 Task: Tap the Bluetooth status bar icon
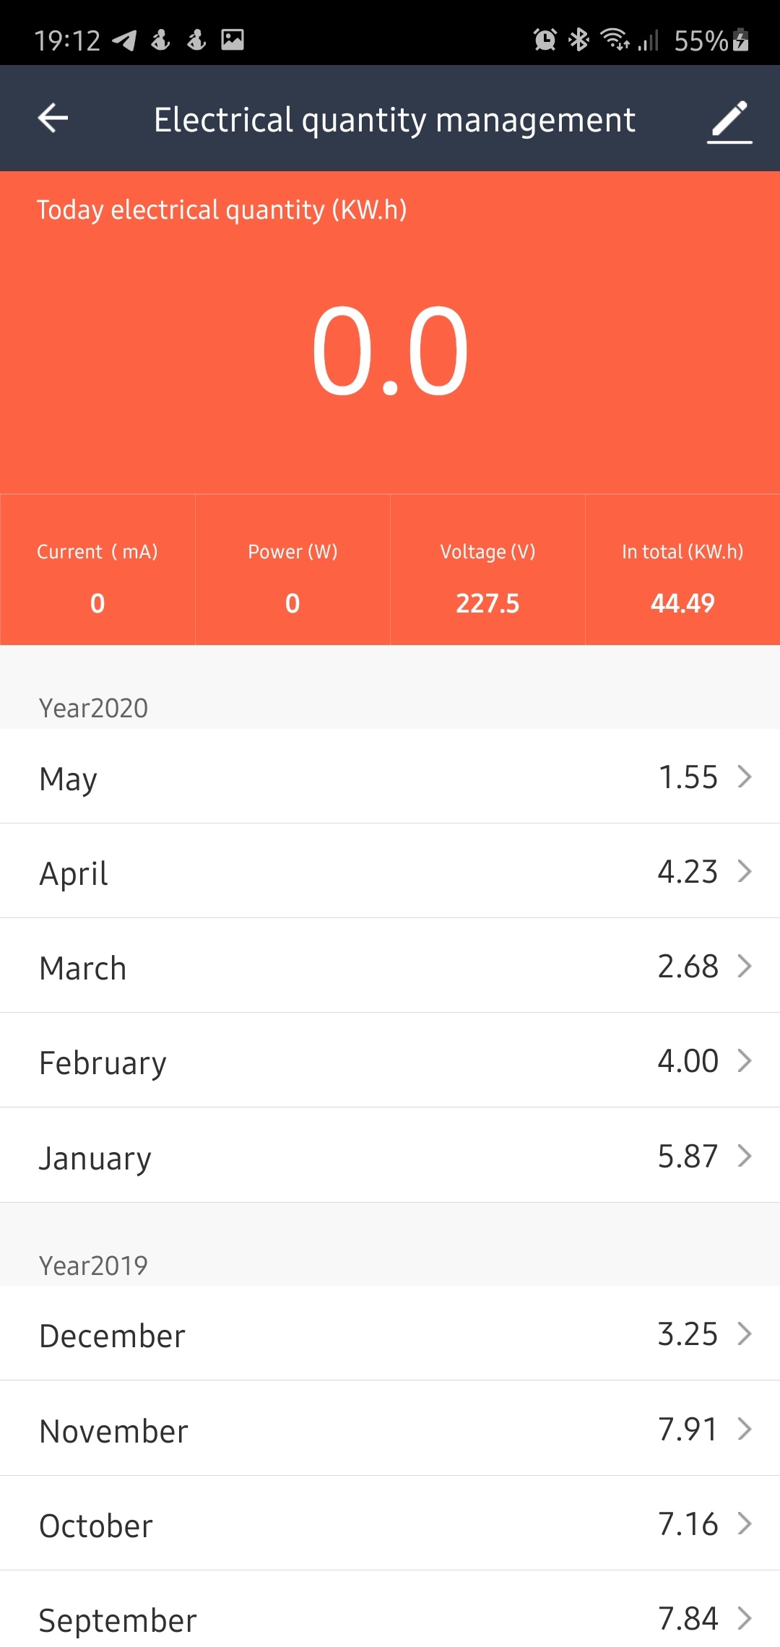tap(578, 40)
